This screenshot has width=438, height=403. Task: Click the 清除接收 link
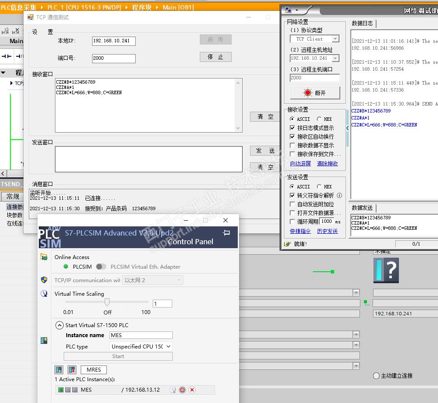327,164
